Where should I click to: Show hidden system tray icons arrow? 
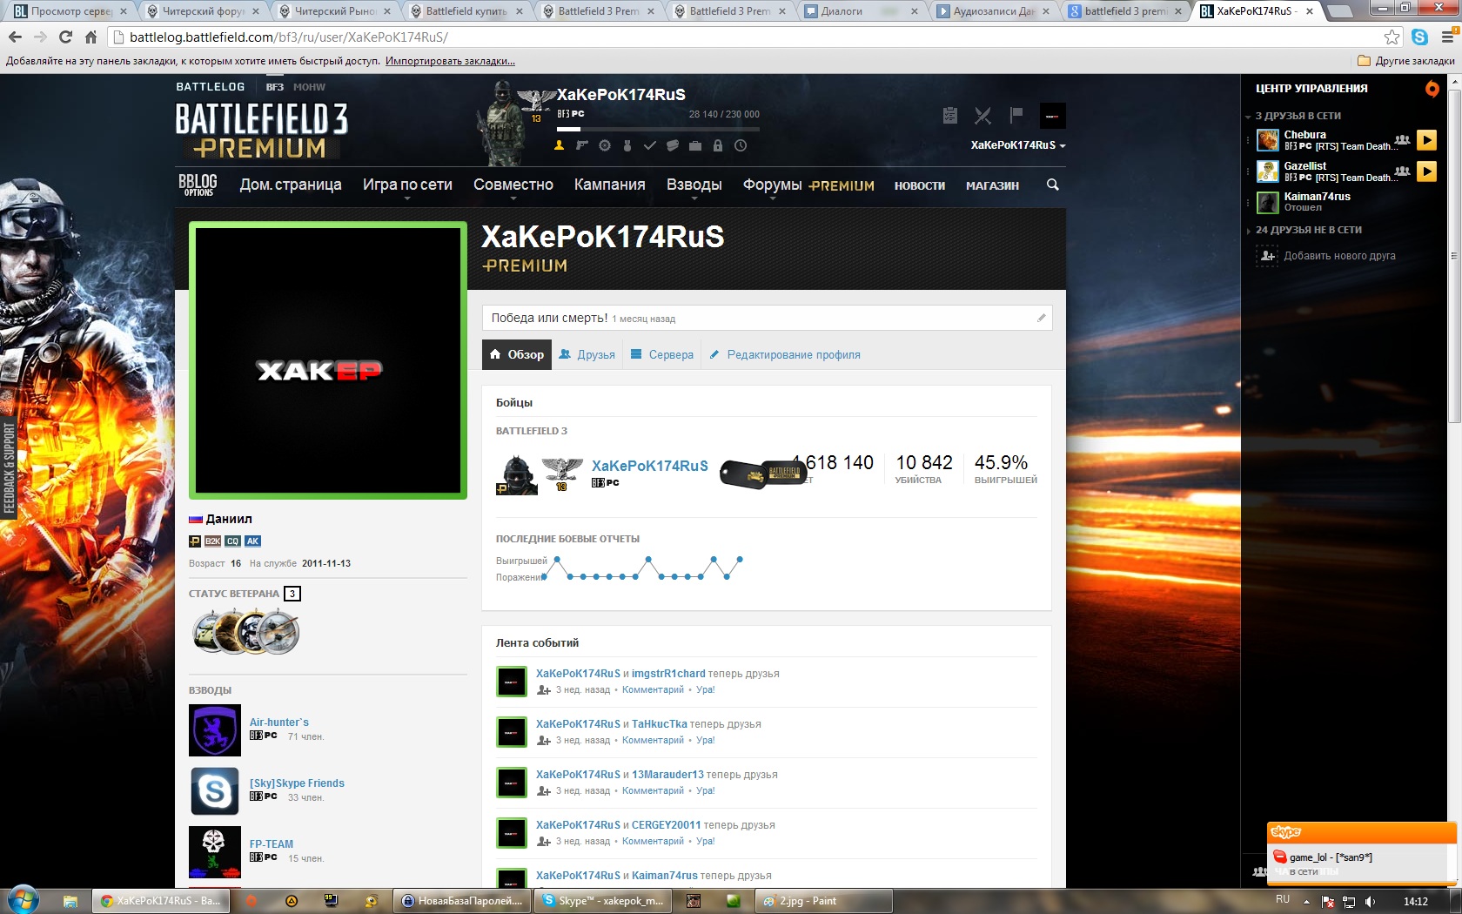(1306, 902)
